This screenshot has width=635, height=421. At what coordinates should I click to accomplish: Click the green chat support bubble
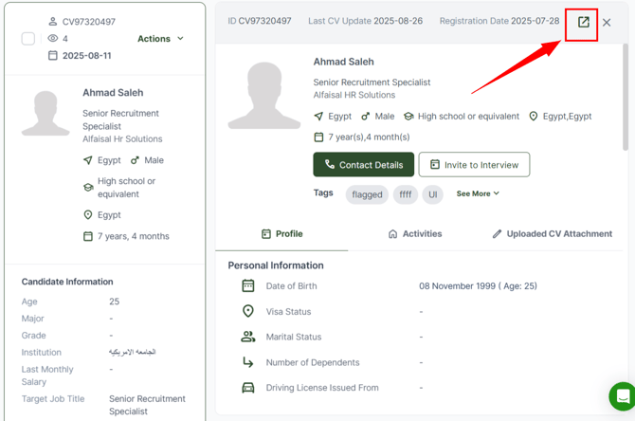(x=622, y=395)
